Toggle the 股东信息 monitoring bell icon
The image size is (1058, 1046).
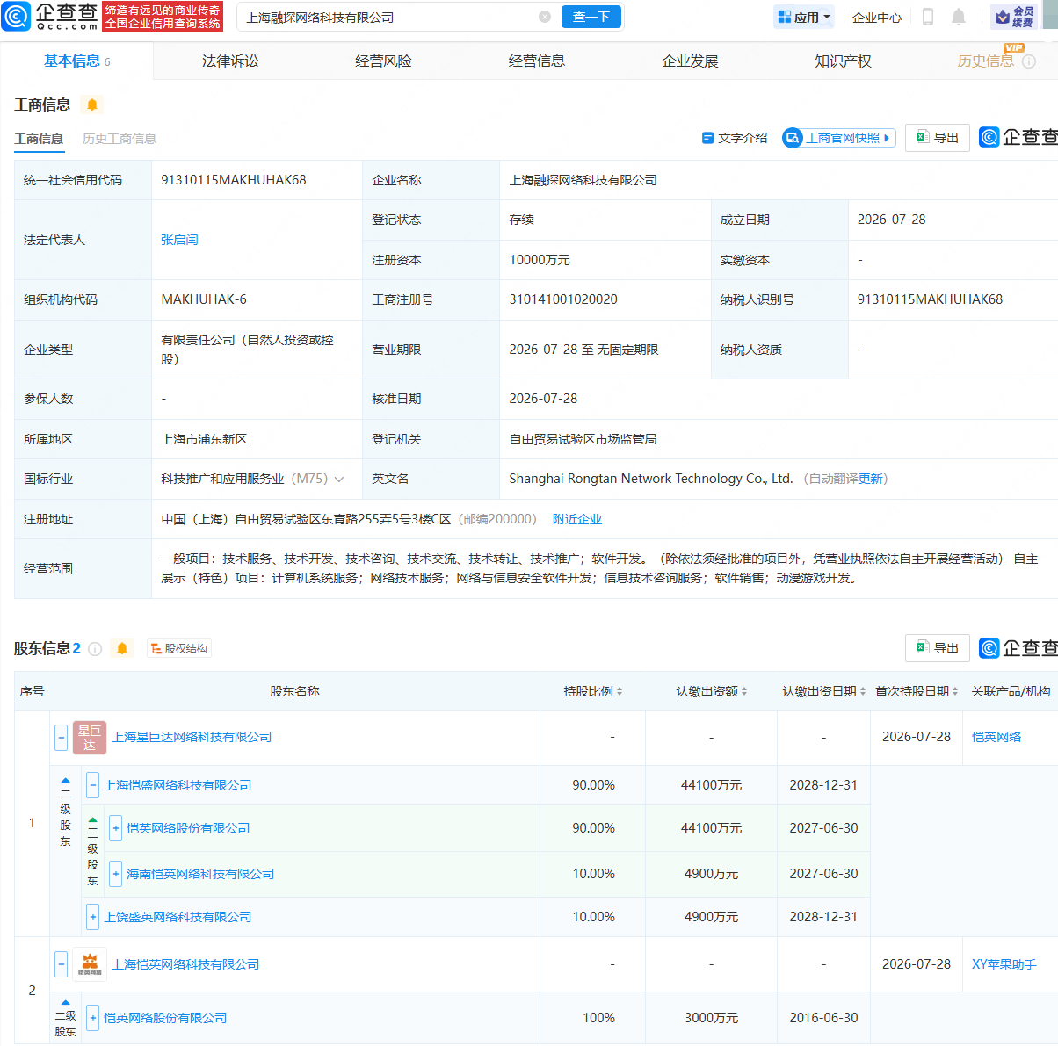(x=122, y=648)
